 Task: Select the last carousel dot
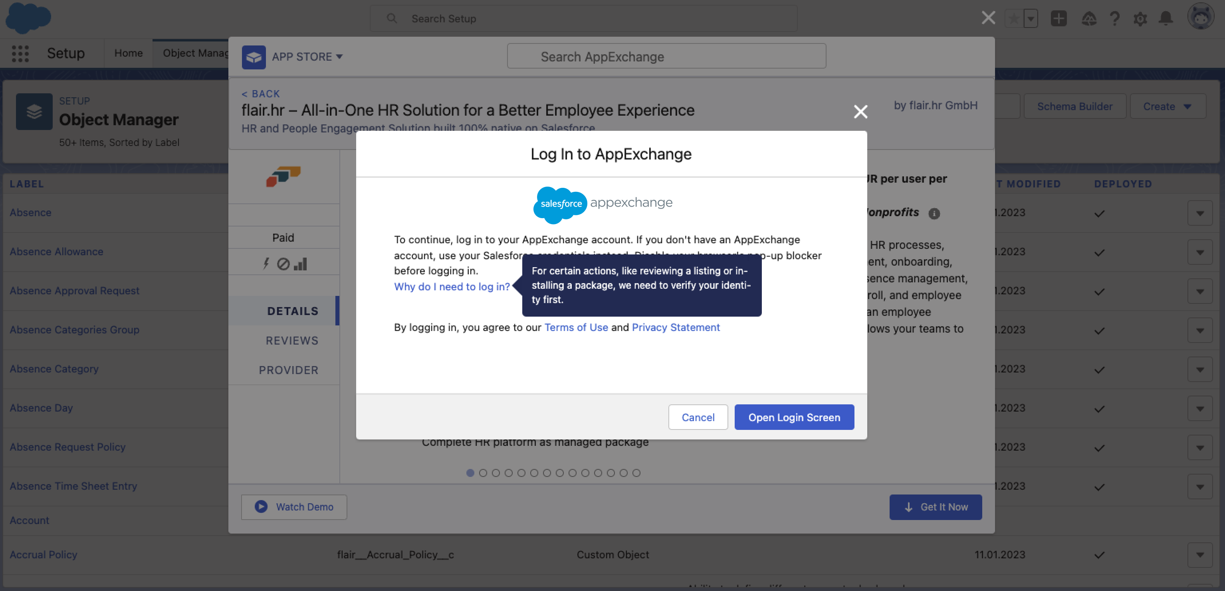click(636, 473)
